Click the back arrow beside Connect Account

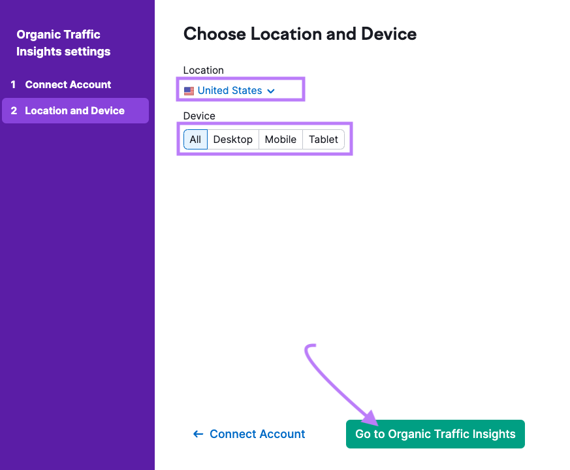click(x=198, y=433)
